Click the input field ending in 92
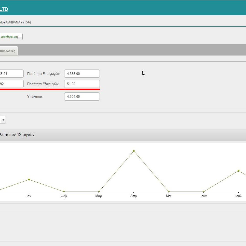246x246 pixels. [11, 84]
